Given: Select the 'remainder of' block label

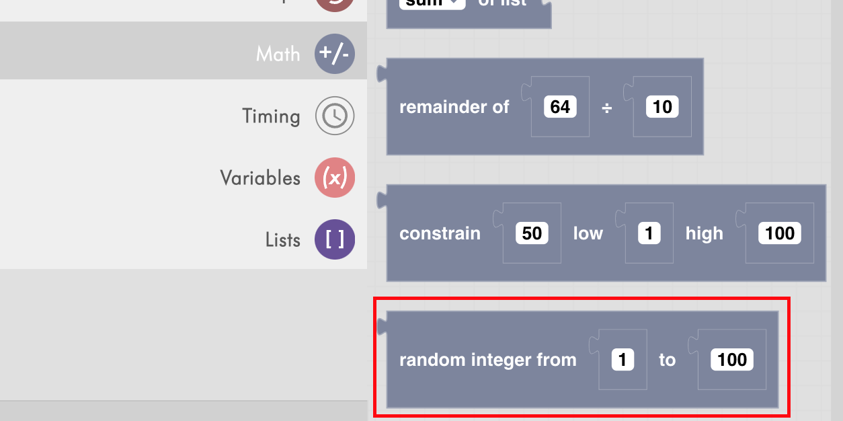Looking at the screenshot, I should click(x=454, y=107).
